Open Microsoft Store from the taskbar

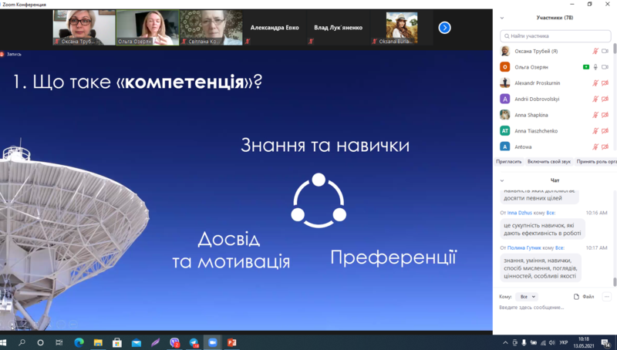coord(117,342)
